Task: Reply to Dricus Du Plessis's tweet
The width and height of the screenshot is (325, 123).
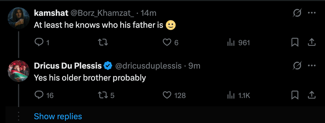Action: (44, 95)
